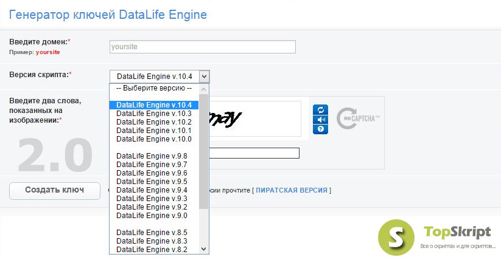Click the reCAPTCHA help question icon
501x260 pixels.
pyautogui.click(x=320, y=129)
